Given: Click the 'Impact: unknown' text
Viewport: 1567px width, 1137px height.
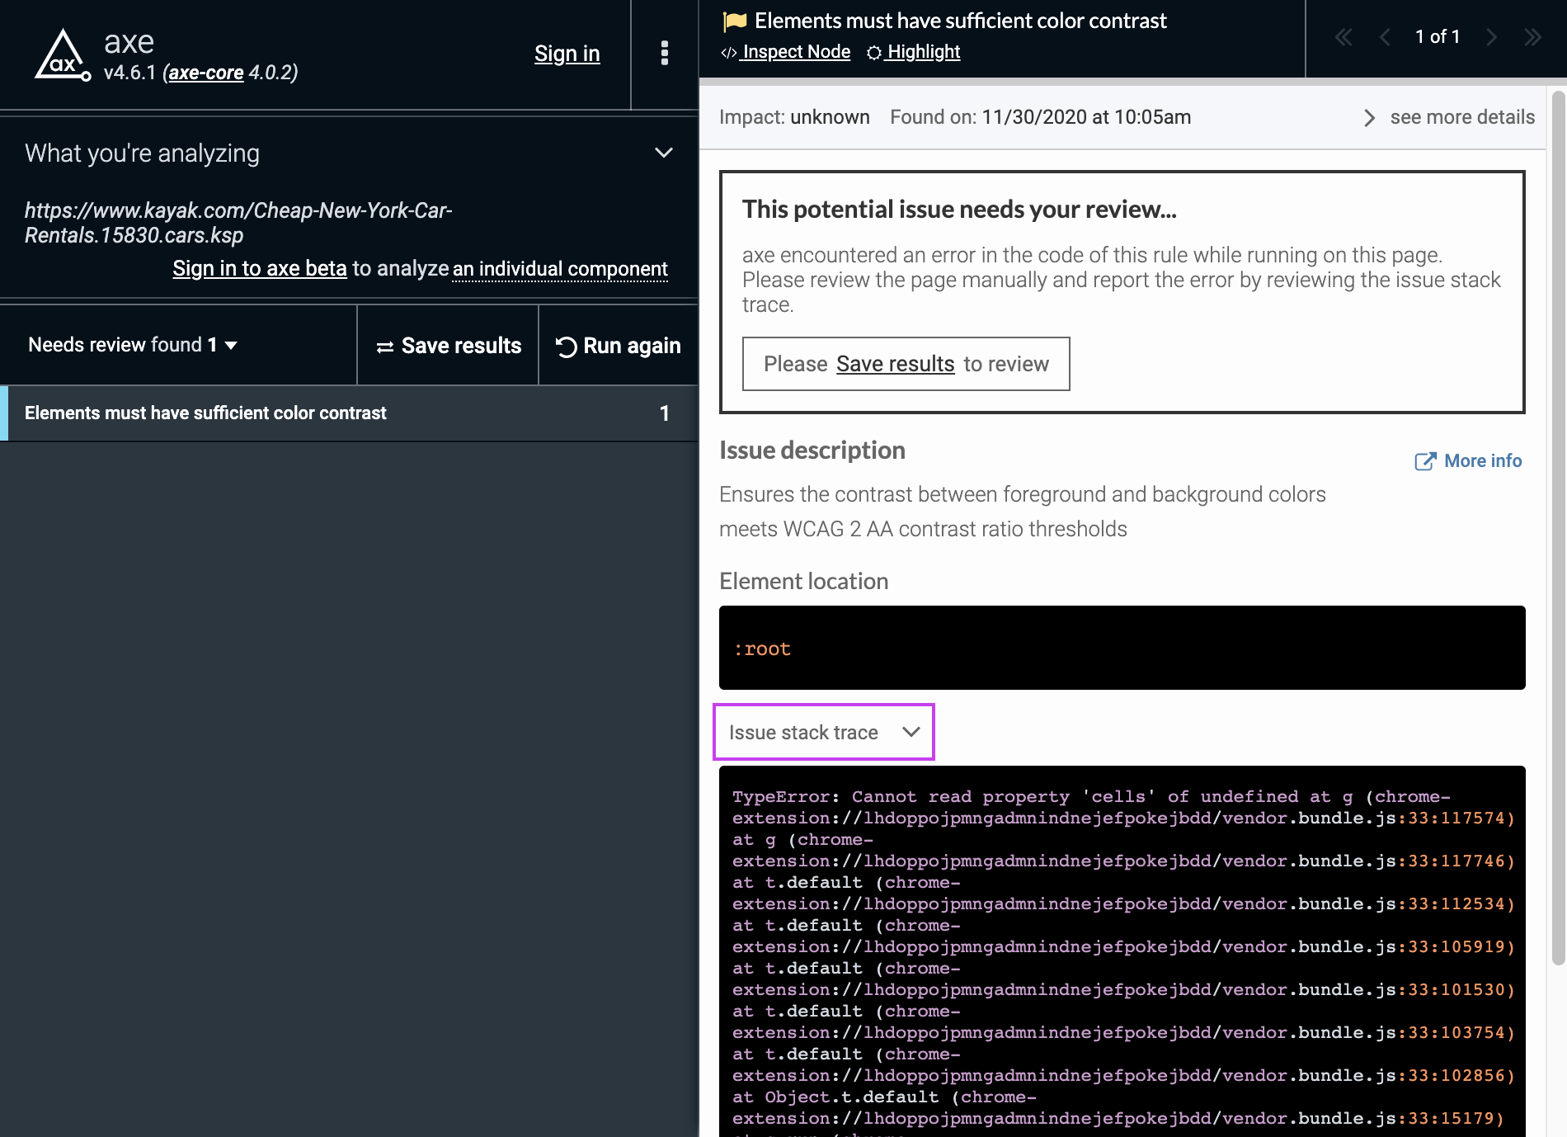Looking at the screenshot, I should [794, 117].
